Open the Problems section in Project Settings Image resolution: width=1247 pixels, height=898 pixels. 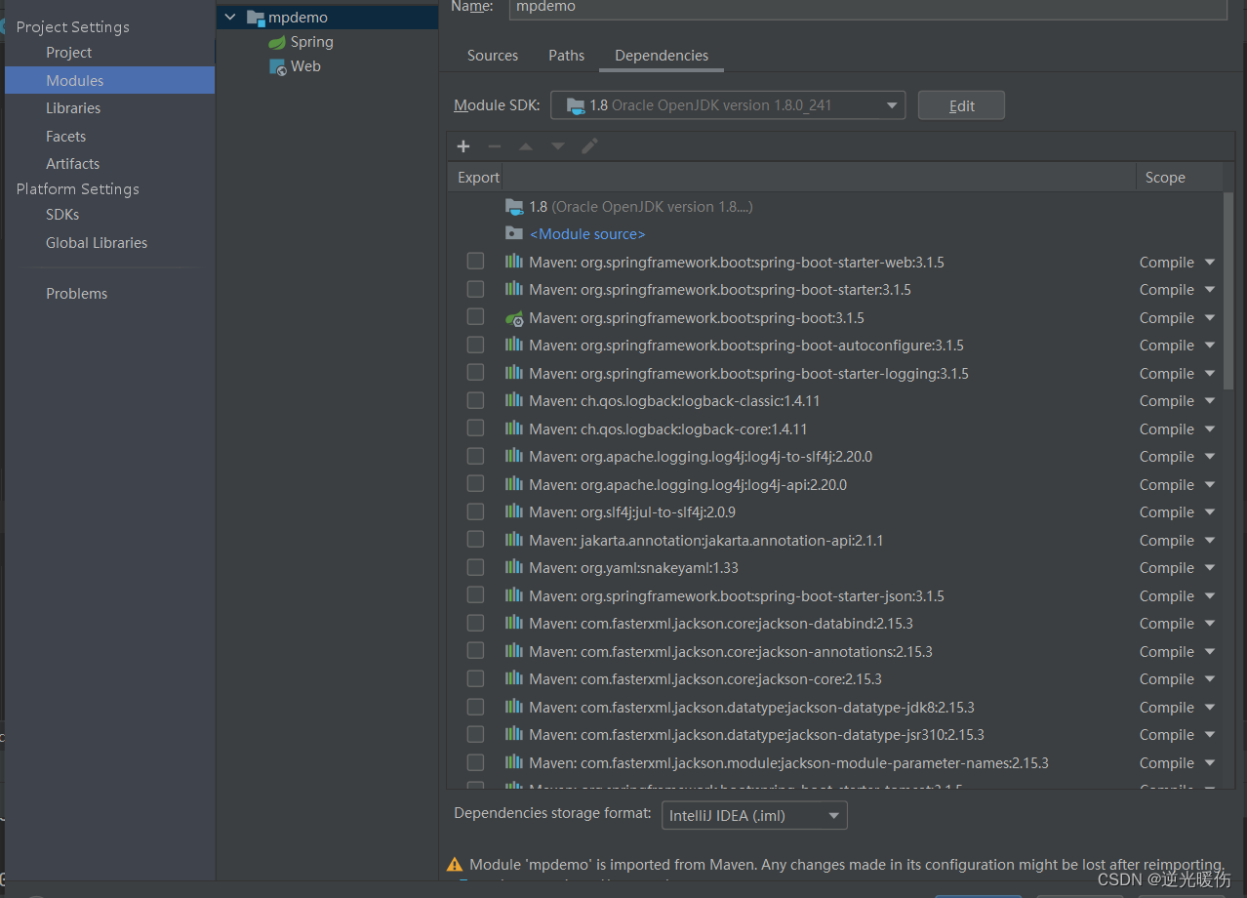(x=76, y=293)
